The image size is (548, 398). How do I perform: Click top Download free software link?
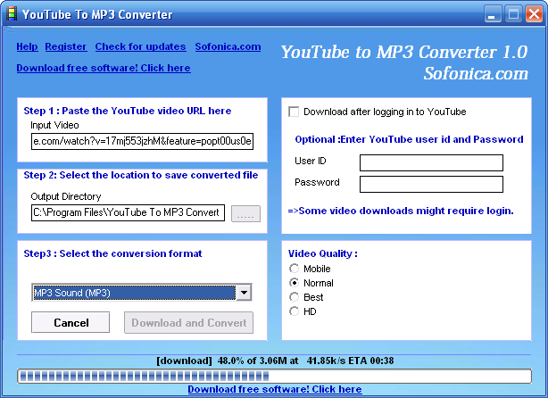pyautogui.click(x=104, y=68)
